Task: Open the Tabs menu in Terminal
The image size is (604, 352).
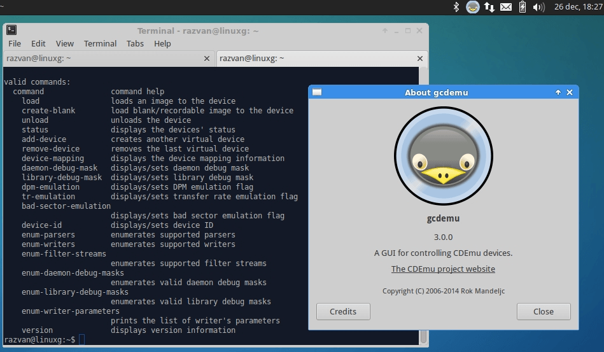Action: click(x=135, y=43)
